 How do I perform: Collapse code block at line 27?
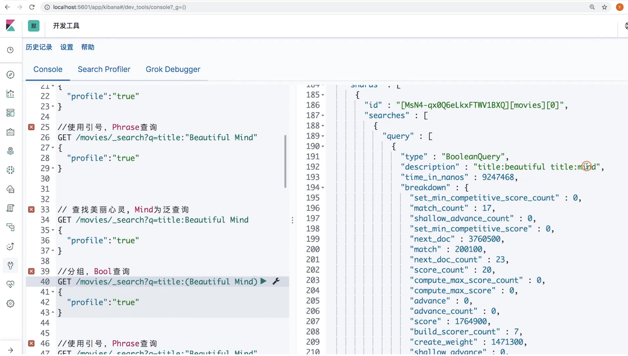53,148
